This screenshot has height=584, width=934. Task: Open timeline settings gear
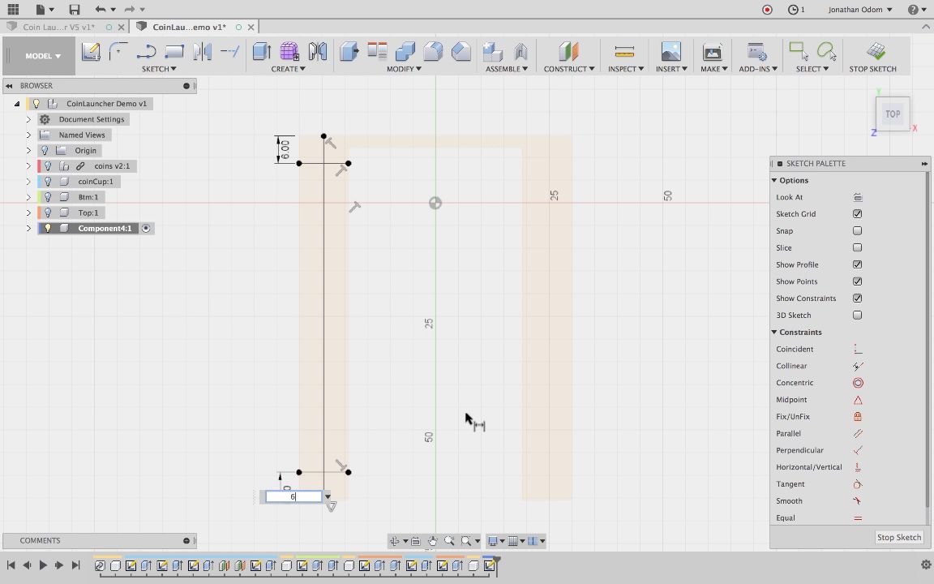tap(925, 565)
